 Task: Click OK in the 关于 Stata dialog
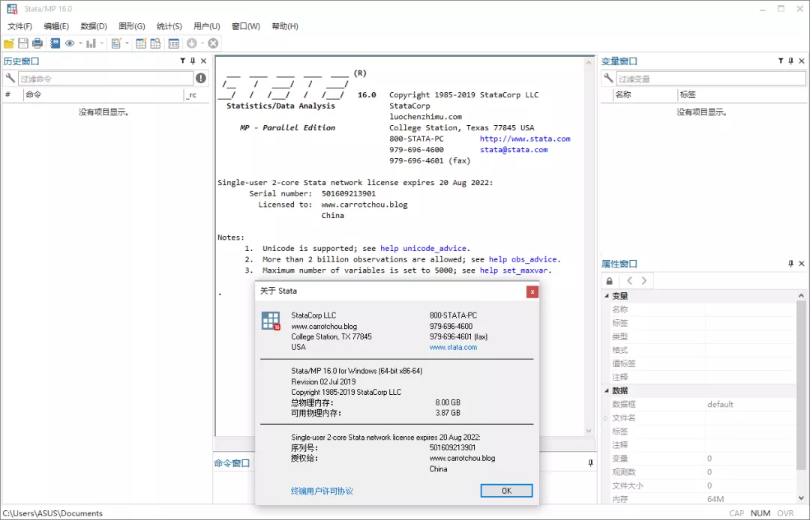pos(506,491)
